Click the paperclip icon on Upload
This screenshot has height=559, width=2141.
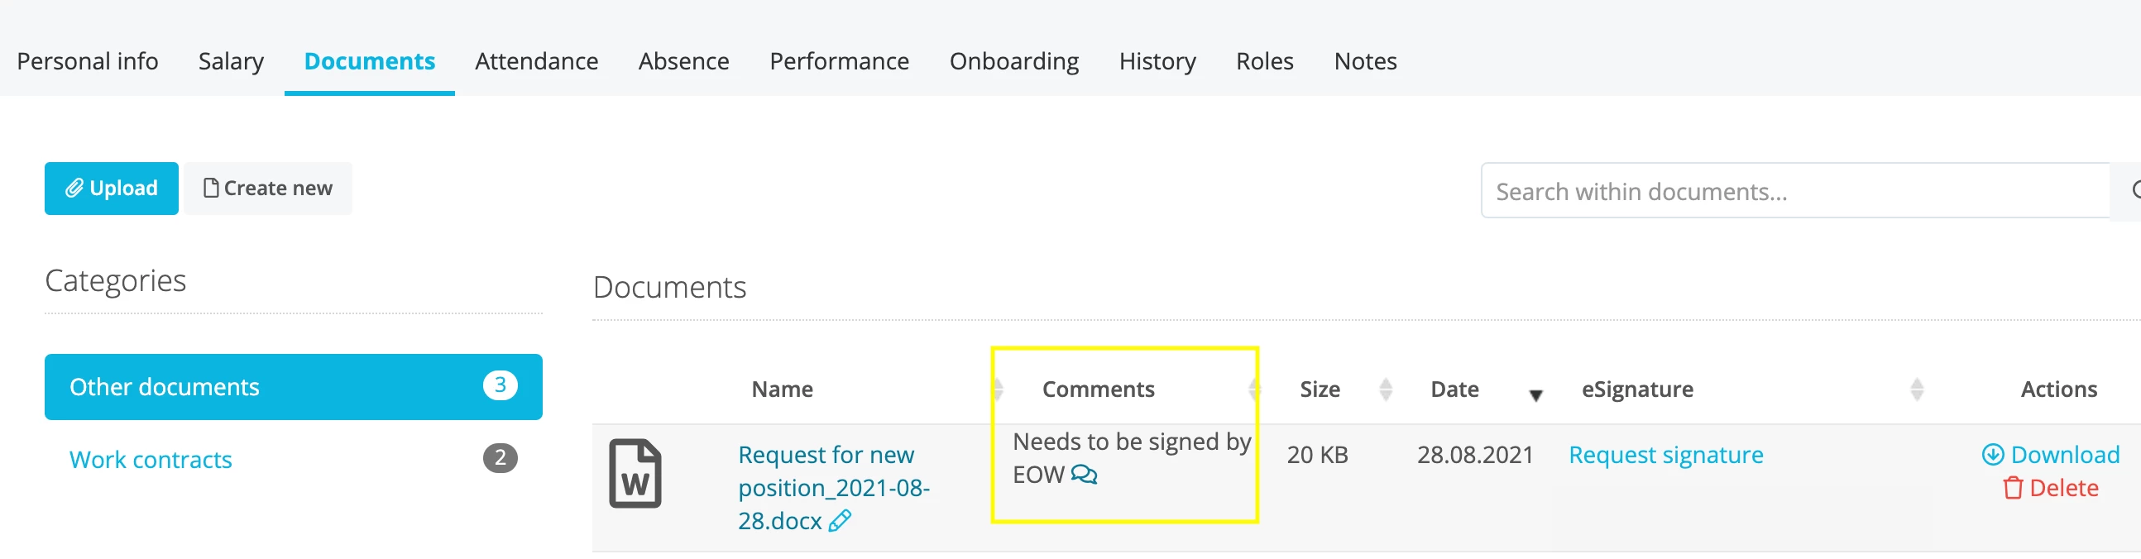click(74, 189)
